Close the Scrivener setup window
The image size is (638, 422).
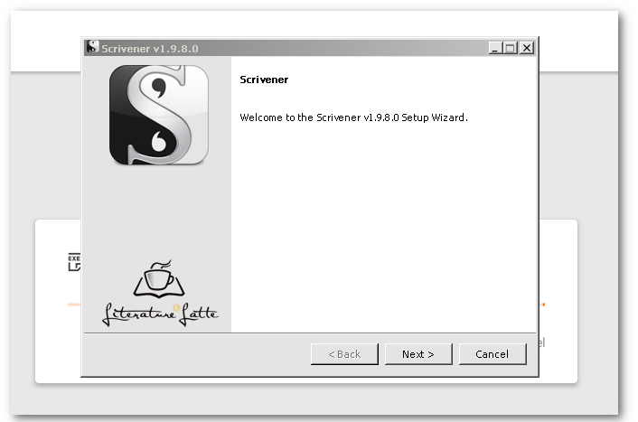pyautogui.click(x=527, y=48)
